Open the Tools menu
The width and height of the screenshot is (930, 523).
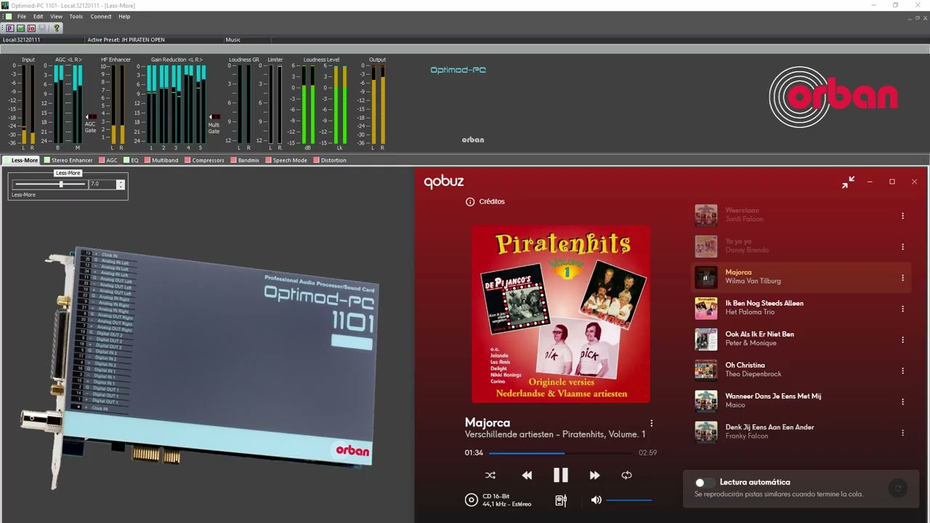[76, 16]
